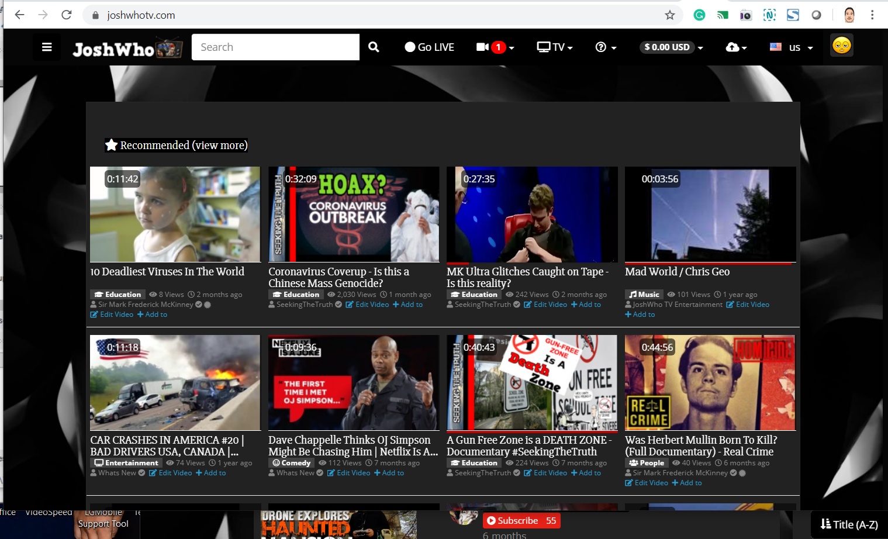Click the browser address bar URL

click(141, 15)
